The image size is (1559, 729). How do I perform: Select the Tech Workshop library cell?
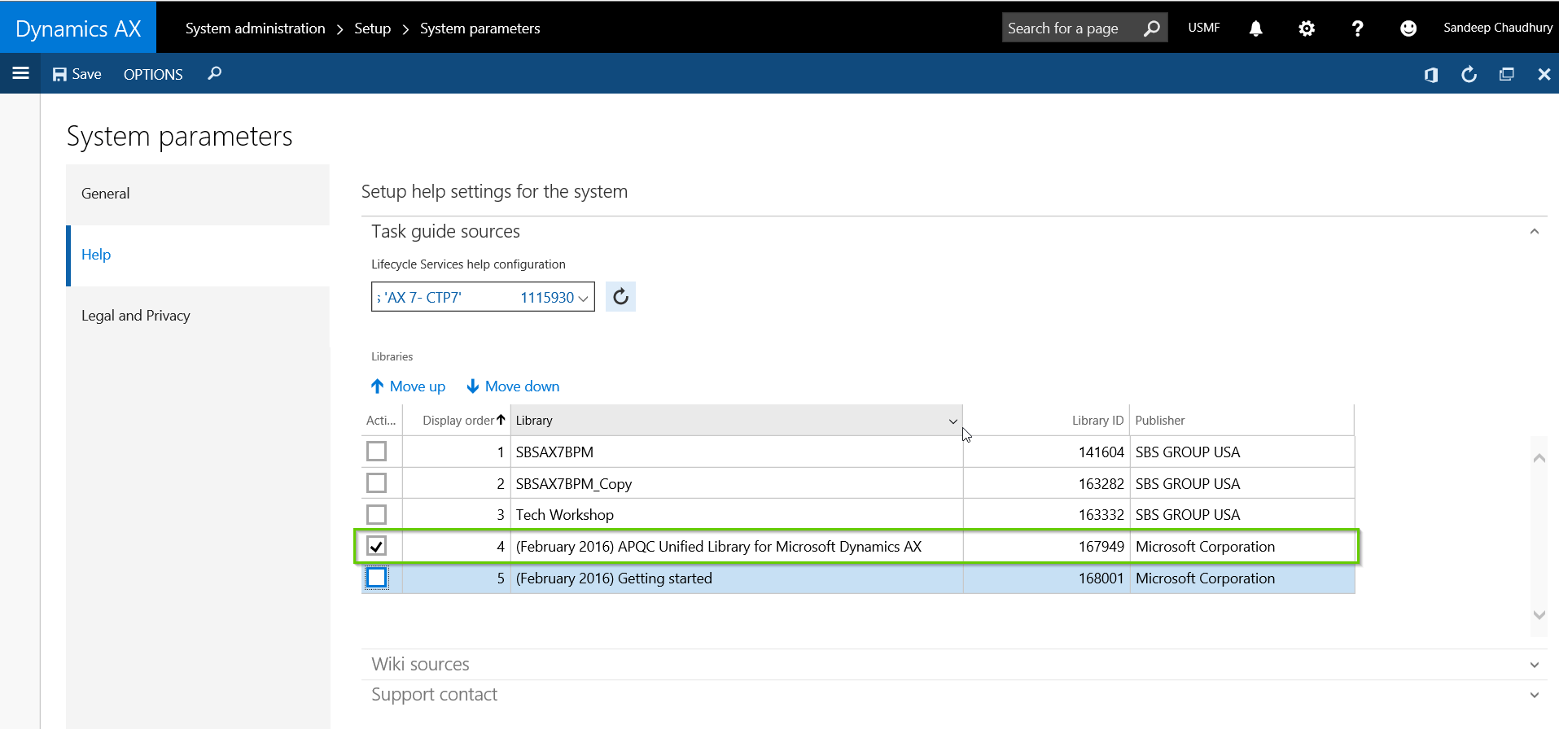(x=737, y=515)
